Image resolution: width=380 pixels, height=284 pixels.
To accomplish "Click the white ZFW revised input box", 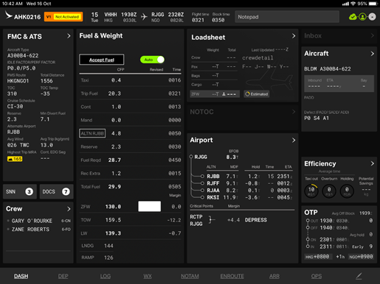I will click(150, 206).
